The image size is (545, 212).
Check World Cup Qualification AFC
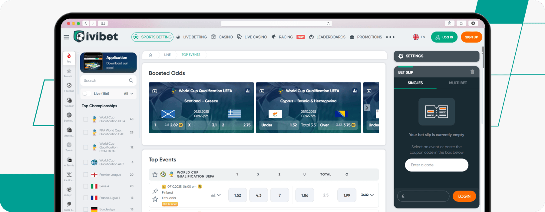point(86,162)
